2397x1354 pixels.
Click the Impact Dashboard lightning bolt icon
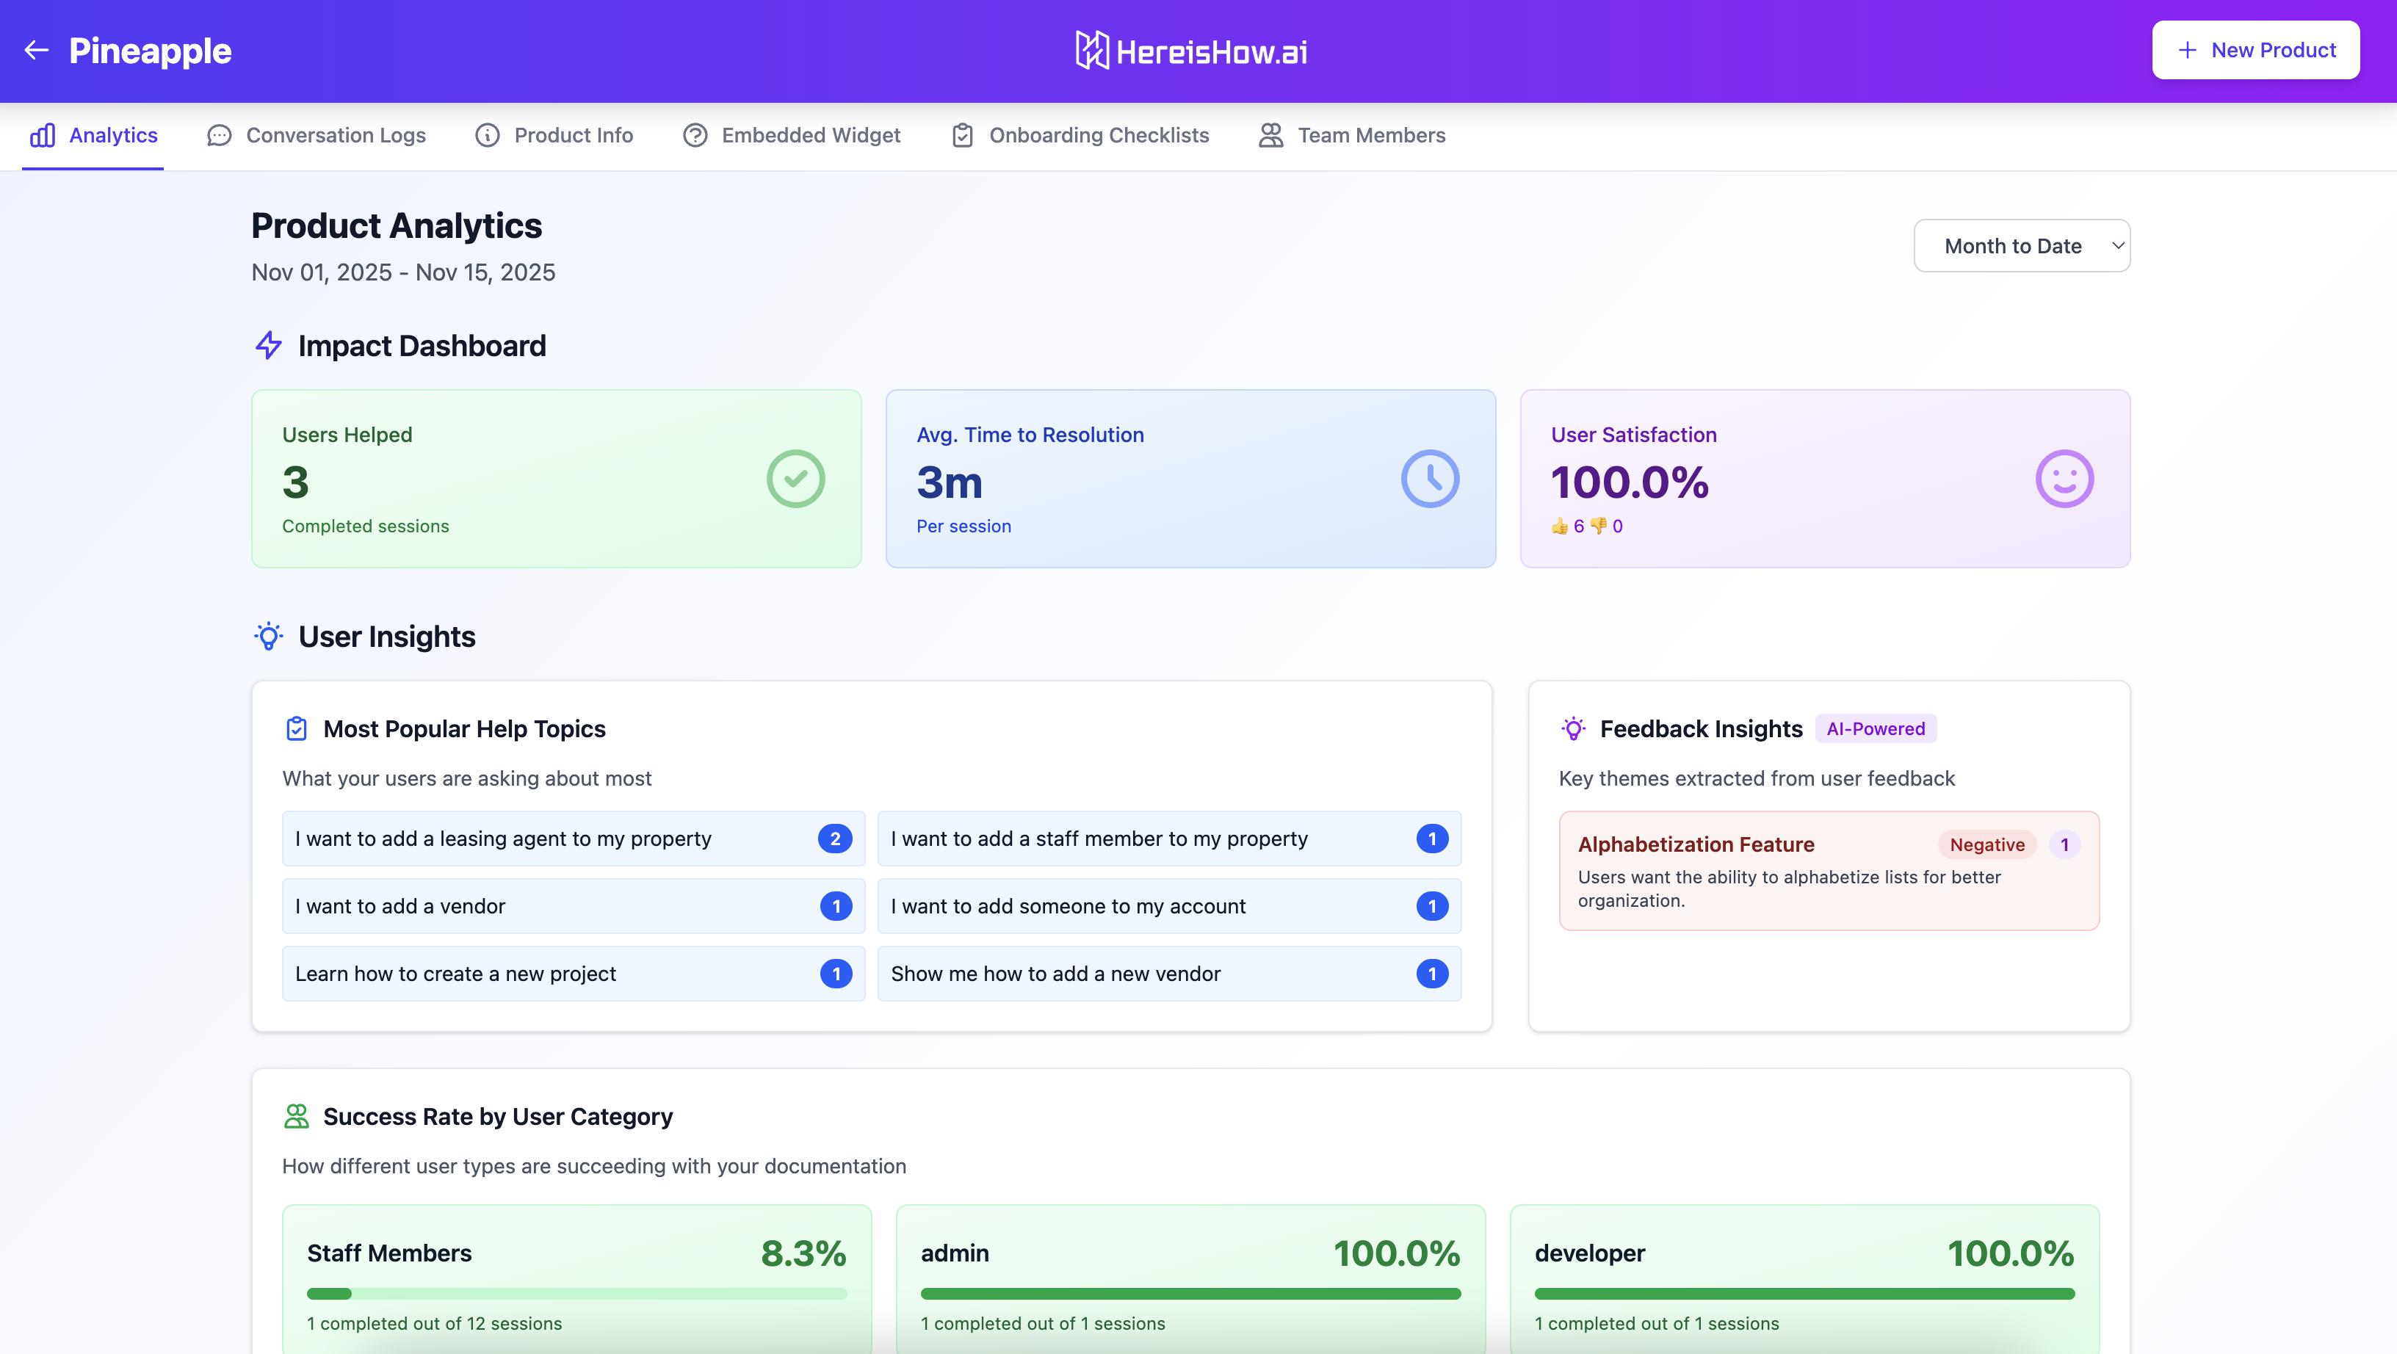268,345
